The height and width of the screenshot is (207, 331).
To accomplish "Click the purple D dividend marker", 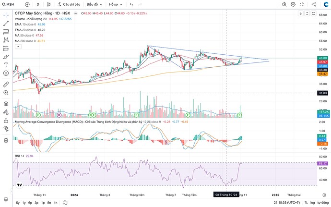I will click(59, 115).
